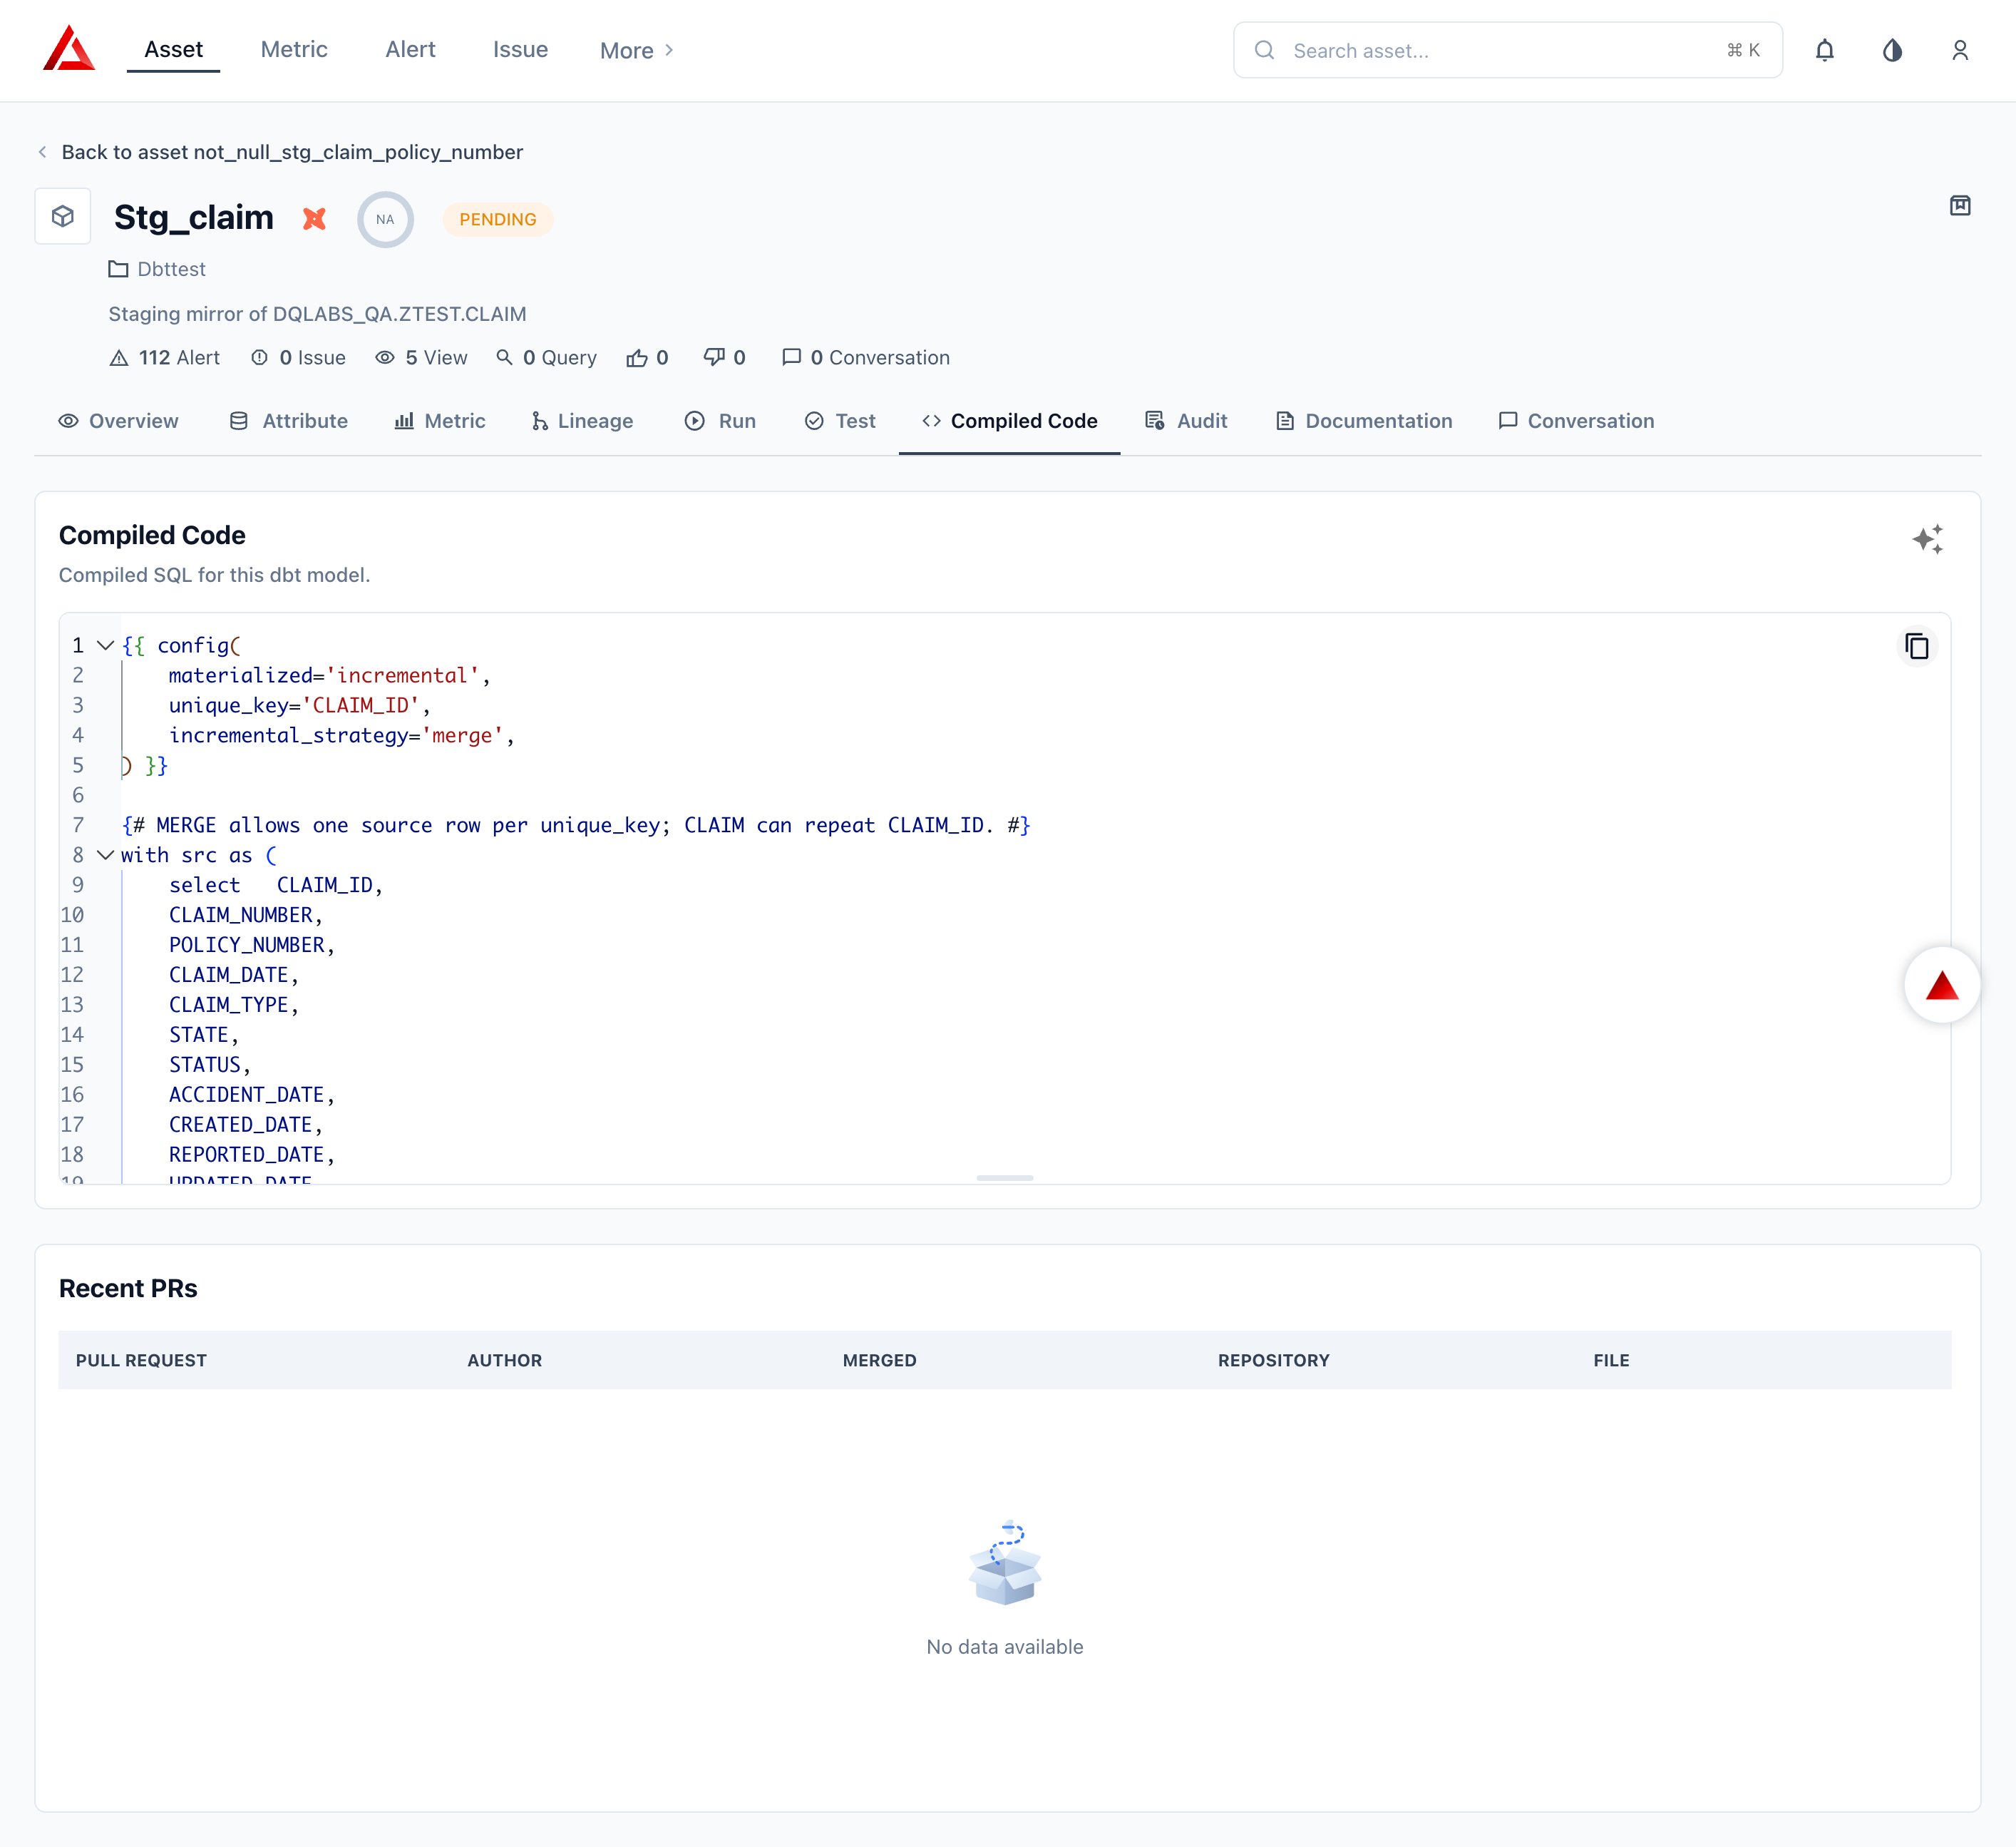Viewport: 2016px width, 1847px height.
Task: Open user profile menu
Action: (1960, 50)
